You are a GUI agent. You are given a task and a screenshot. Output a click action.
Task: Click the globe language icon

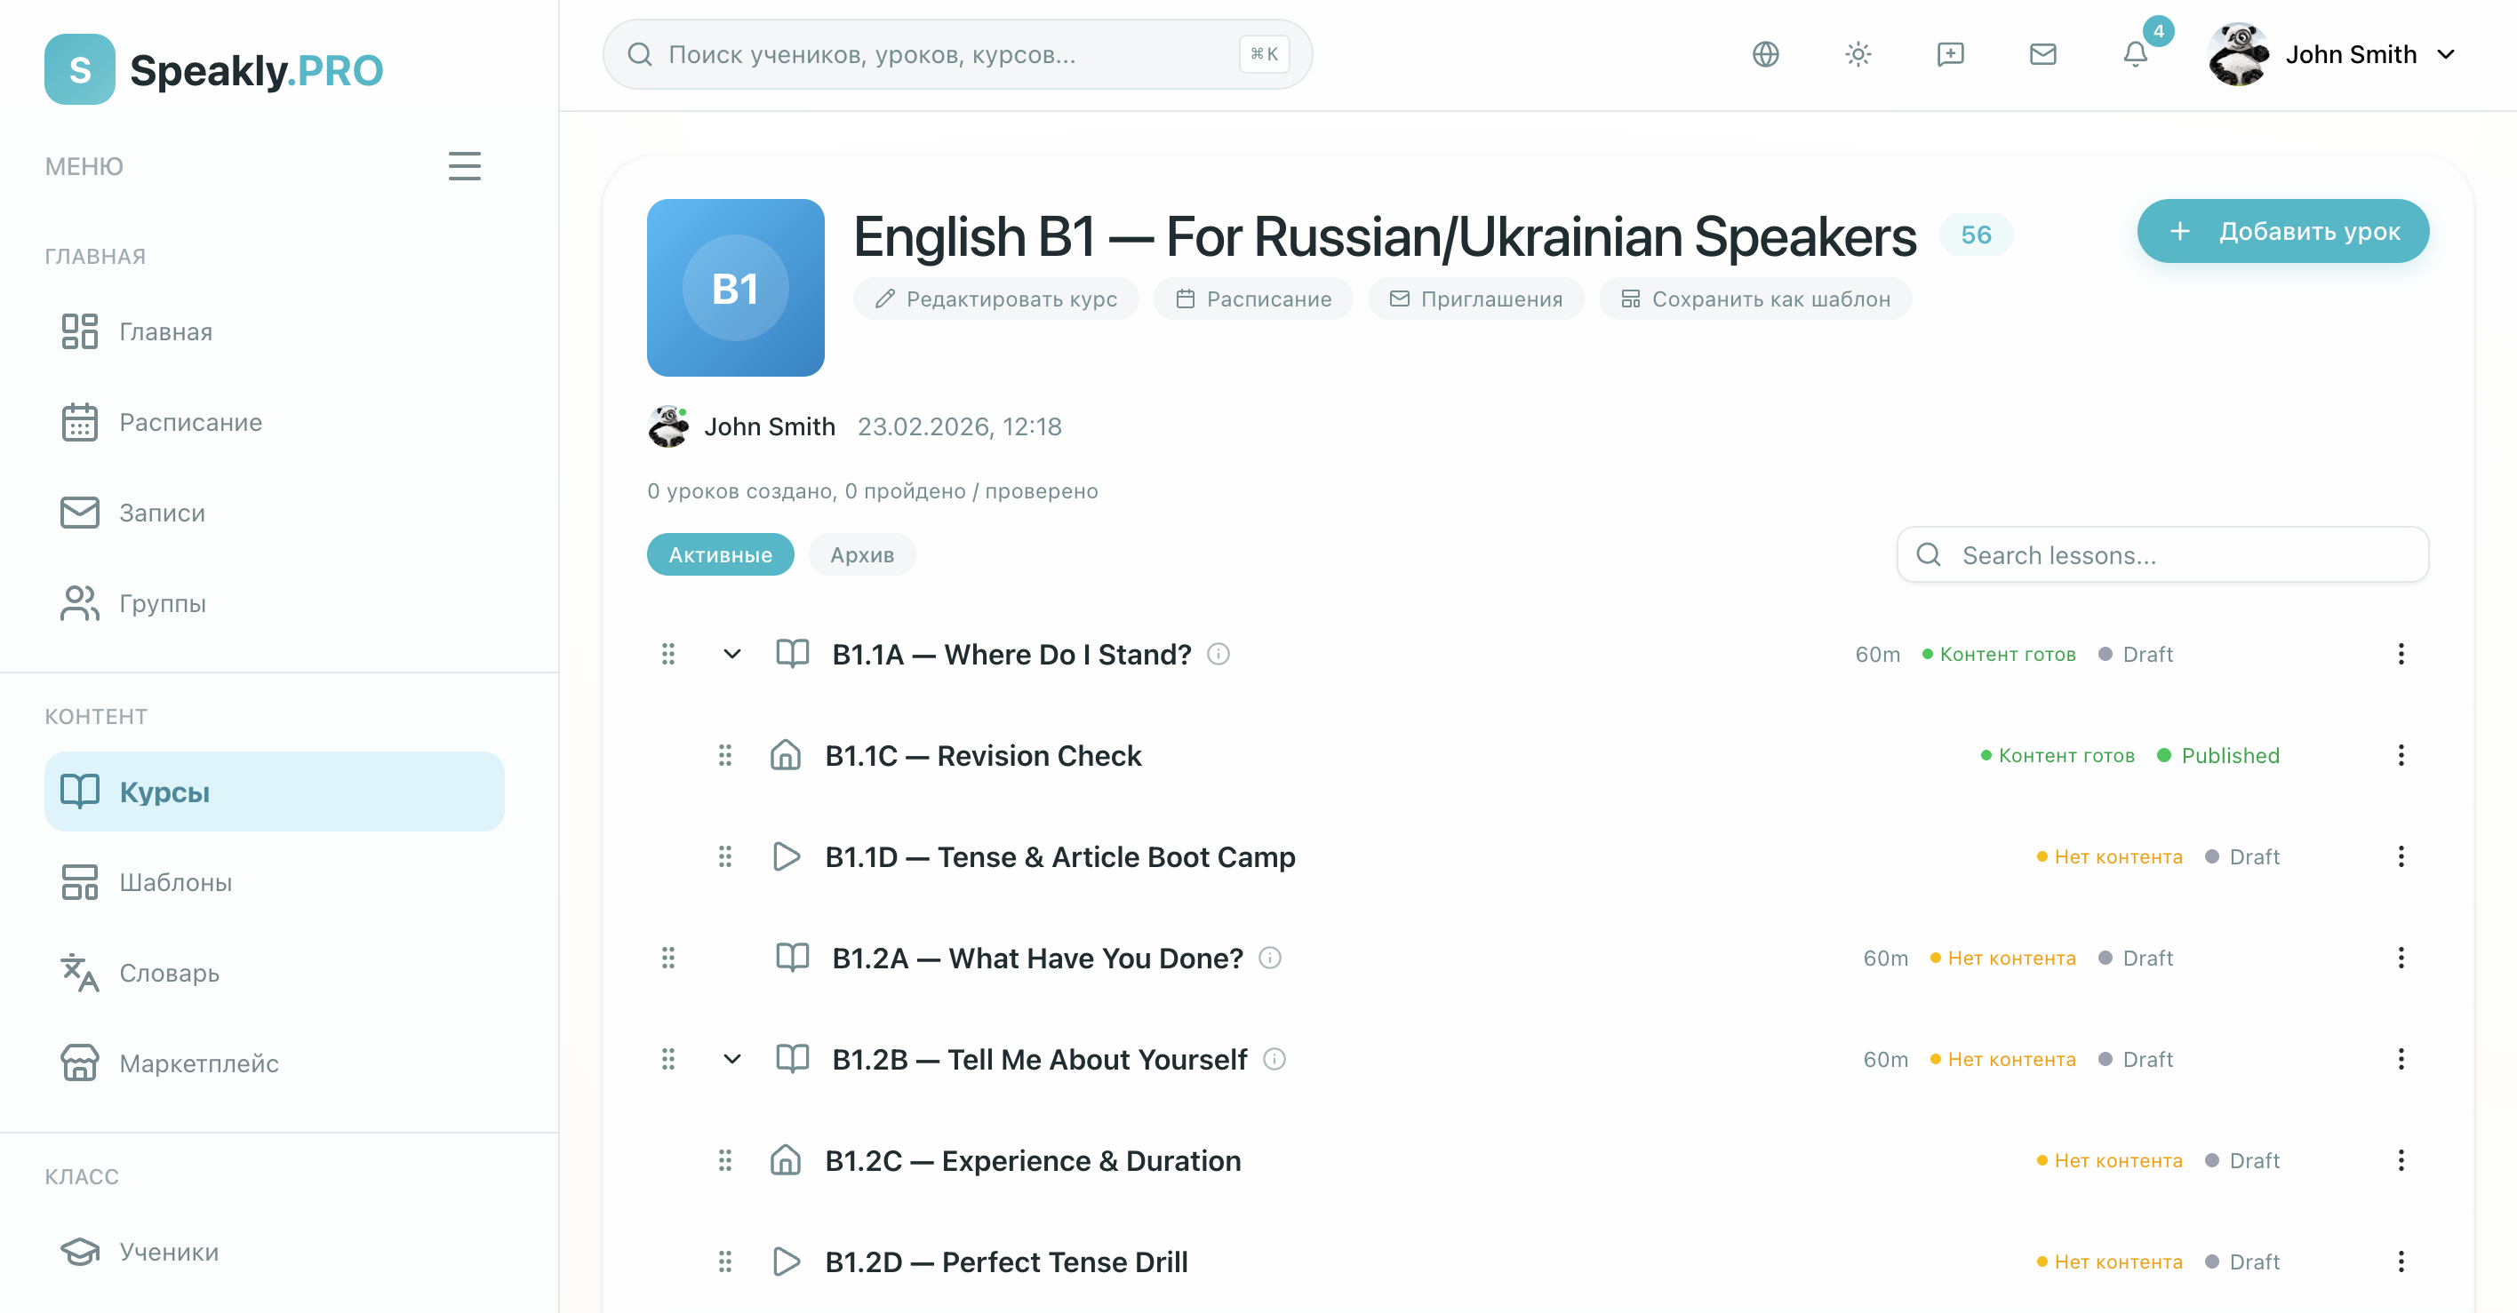pos(1766,55)
